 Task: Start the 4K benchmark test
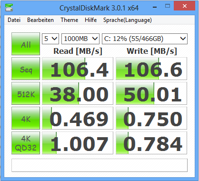click(x=26, y=118)
